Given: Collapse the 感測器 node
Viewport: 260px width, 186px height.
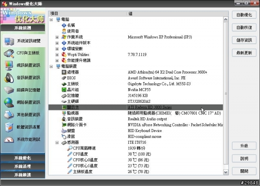Looking at the screenshot, I should 57,143.
